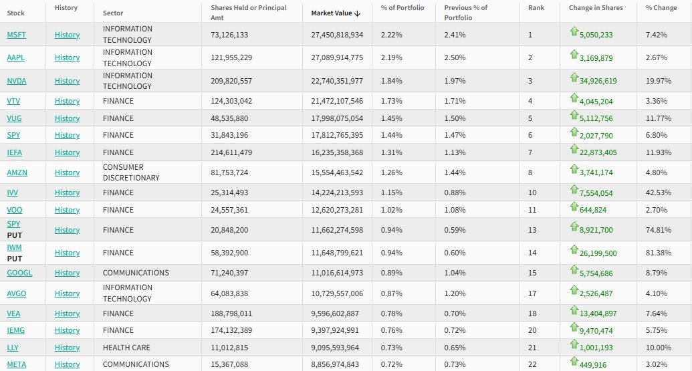The image size is (692, 371).
Task: View History for VOO row
Action: point(67,210)
